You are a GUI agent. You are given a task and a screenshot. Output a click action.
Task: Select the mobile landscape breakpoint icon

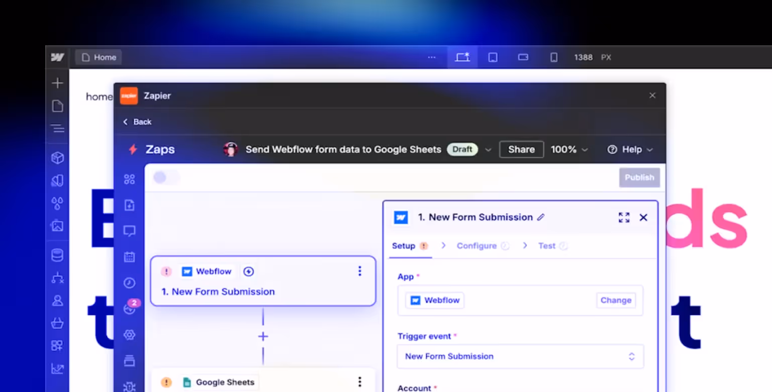(523, 57)
